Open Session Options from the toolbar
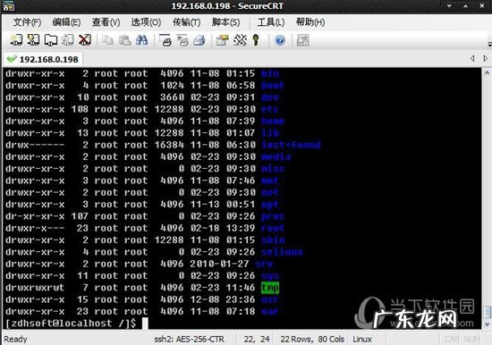492x345 pixels. pos(222,40)
